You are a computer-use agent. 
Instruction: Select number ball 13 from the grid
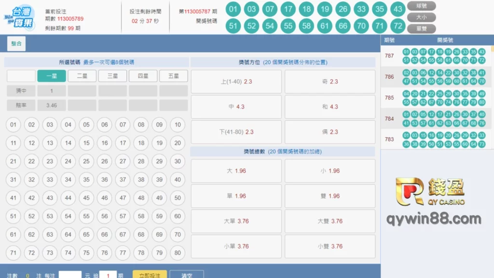point(50,143)
